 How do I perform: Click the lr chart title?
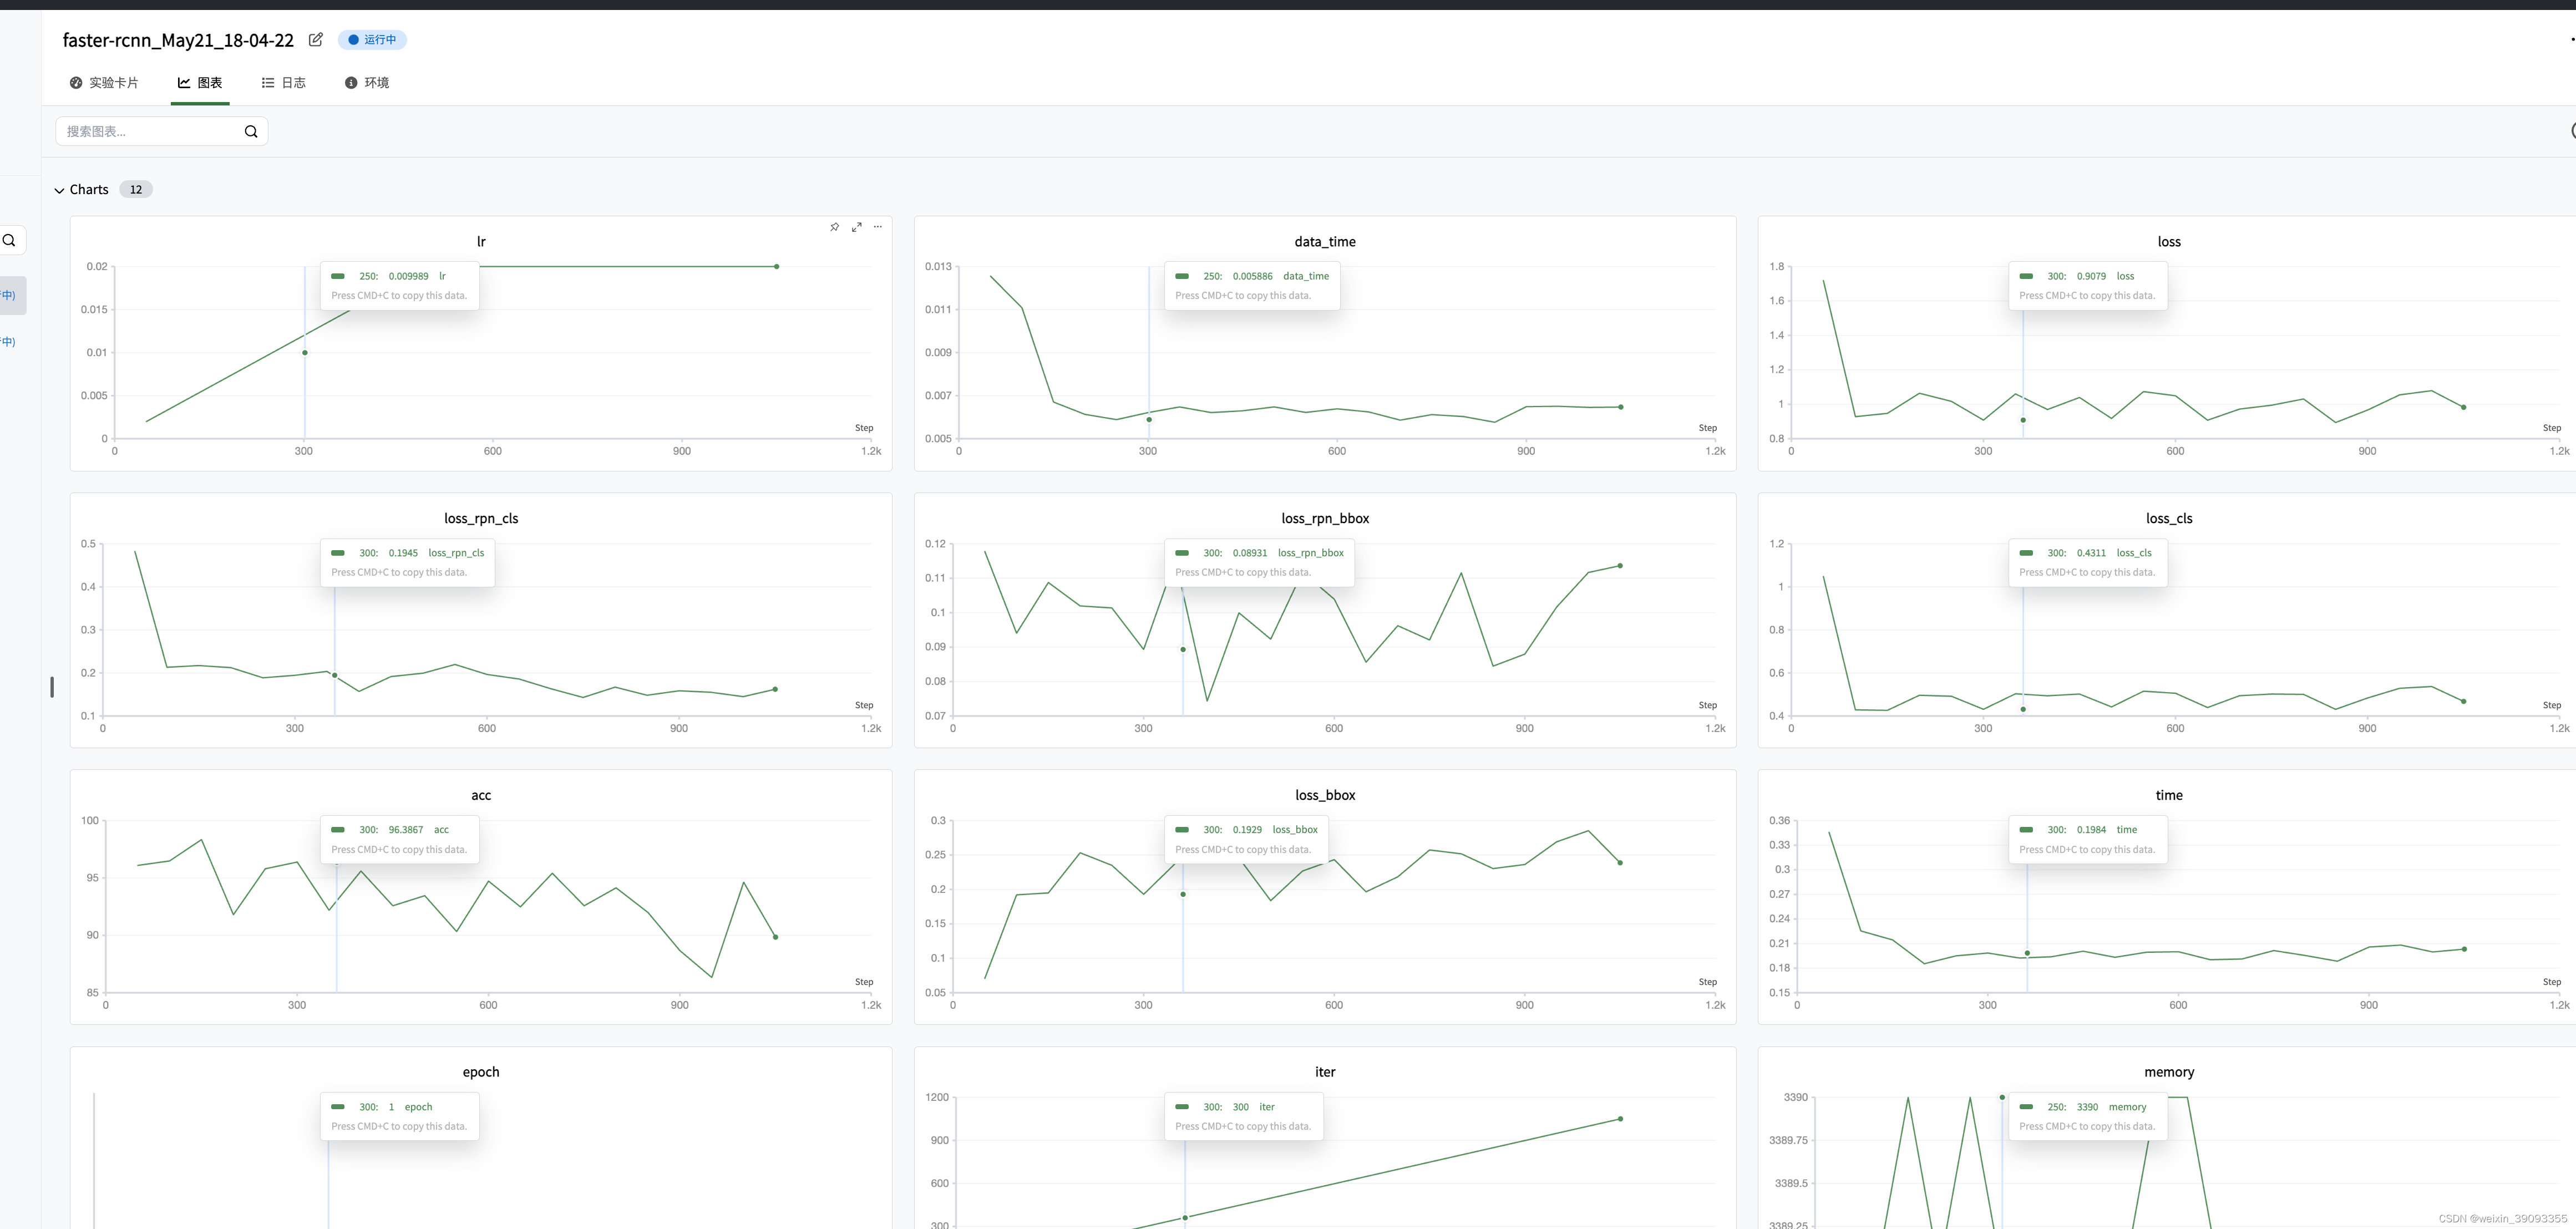481,242
